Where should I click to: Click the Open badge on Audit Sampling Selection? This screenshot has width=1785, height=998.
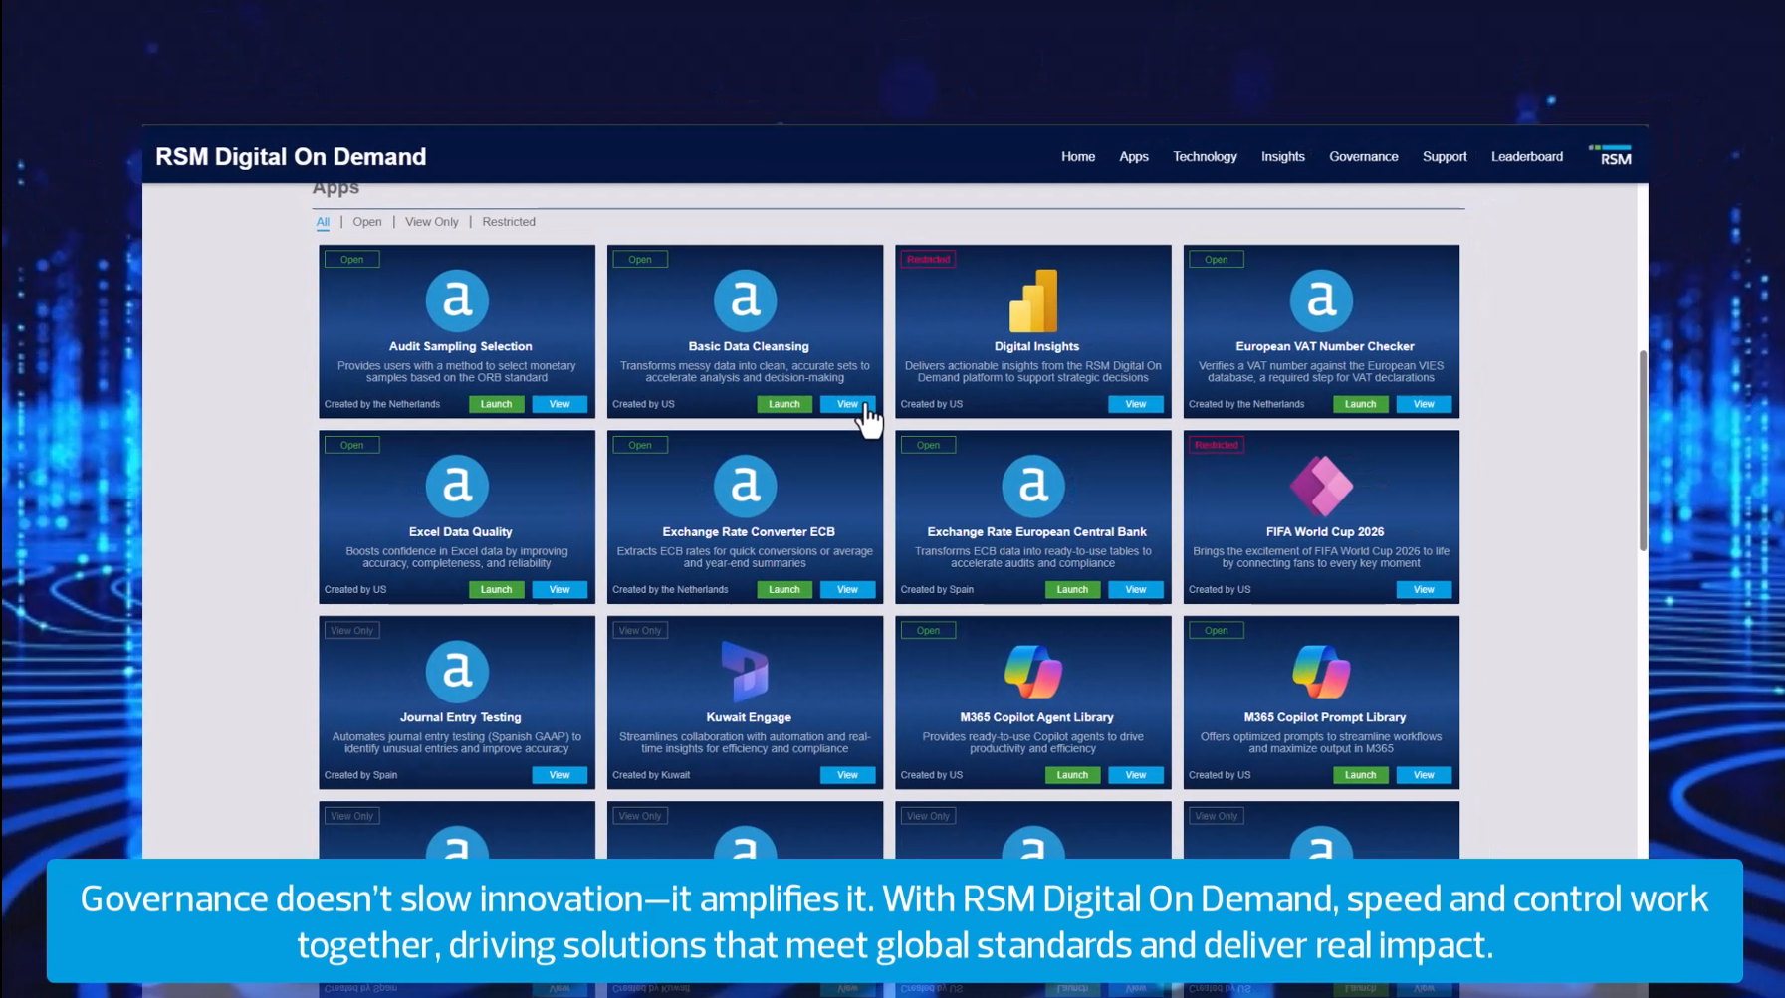[x=351, y=259]
